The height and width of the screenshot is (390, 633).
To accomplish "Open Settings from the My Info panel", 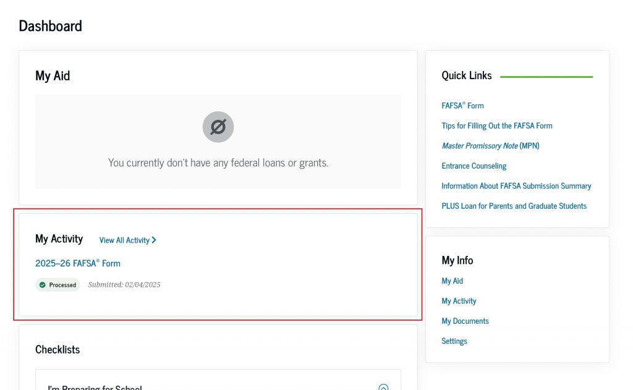I will (454, 341).
